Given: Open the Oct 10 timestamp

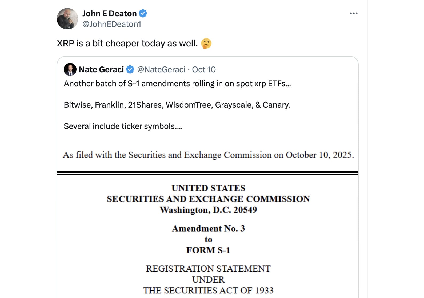Looking at the screenshot, I should tap(204, 70).
